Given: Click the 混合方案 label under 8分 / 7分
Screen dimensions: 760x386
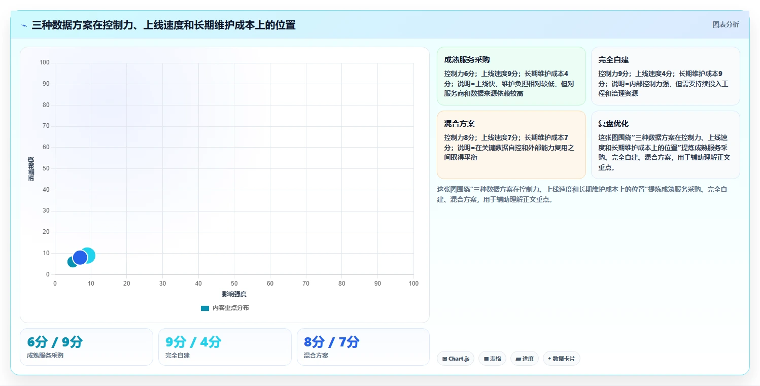Looking at the screenshot, I should [x=316, y=356].
